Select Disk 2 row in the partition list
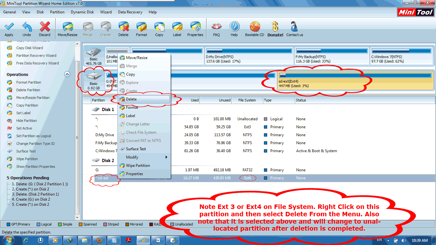The width and height of the screenshot is (436, 245). pos(108,160)
